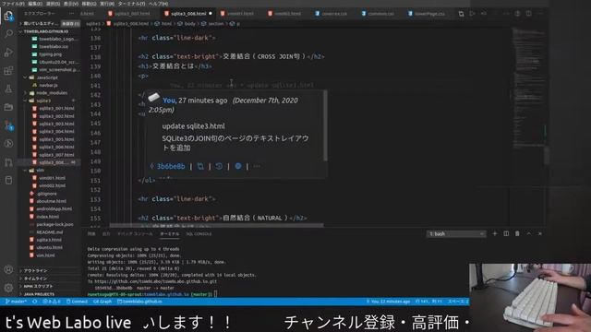Switch to the sqlite3_006.html editor tab
This screenshot has height=332, width=591.
click(187, 14)
